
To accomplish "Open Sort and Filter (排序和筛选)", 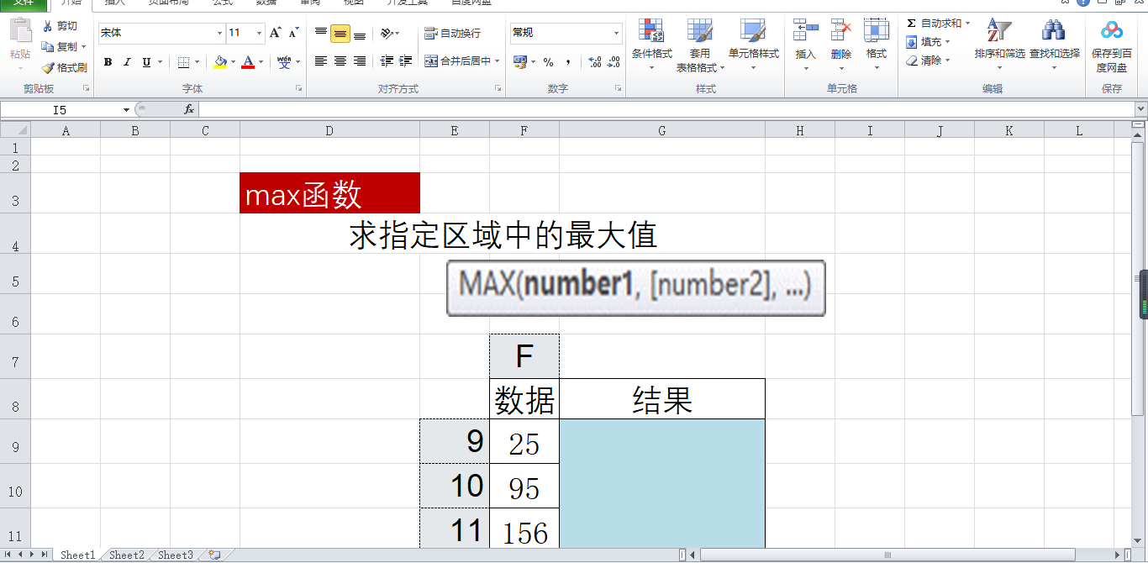I will pyautogui.click(x=999, y=45).
